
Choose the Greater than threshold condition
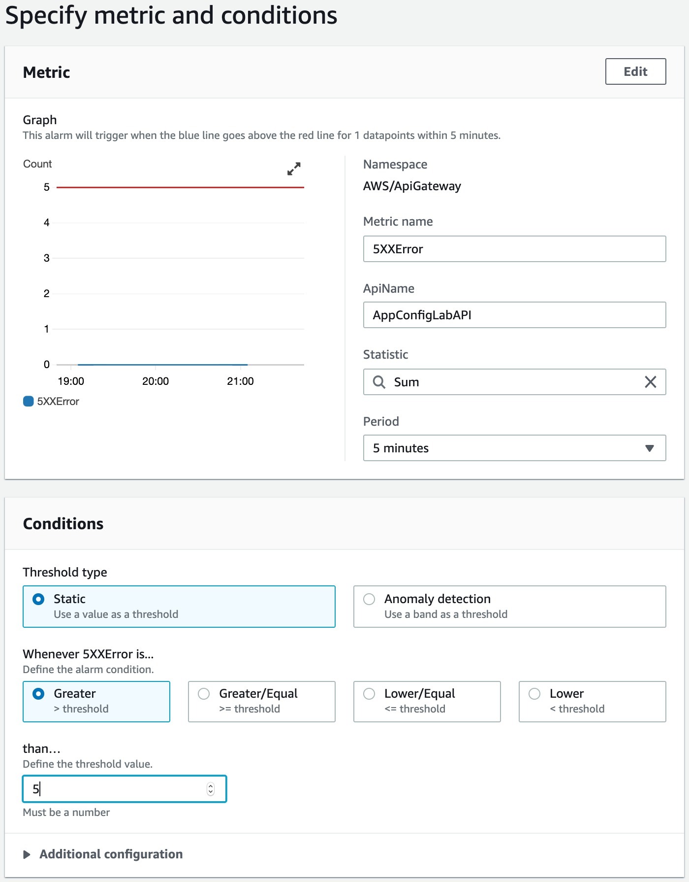coord(96,701)
